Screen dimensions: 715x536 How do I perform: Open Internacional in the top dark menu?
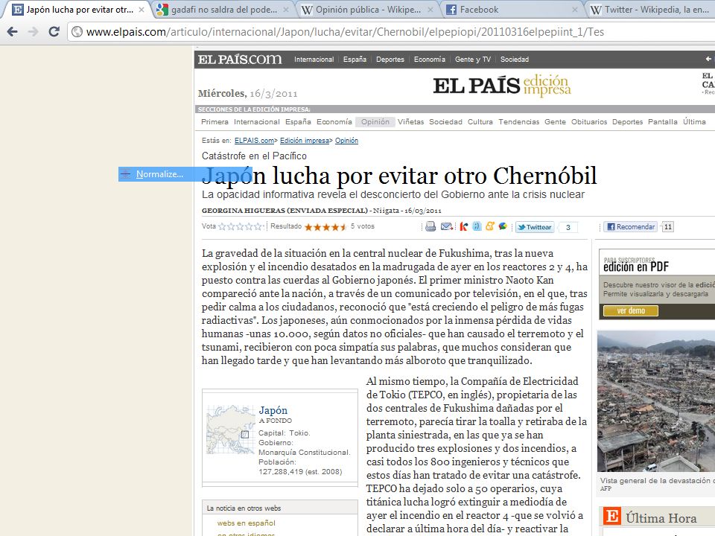tap(314, 60)
